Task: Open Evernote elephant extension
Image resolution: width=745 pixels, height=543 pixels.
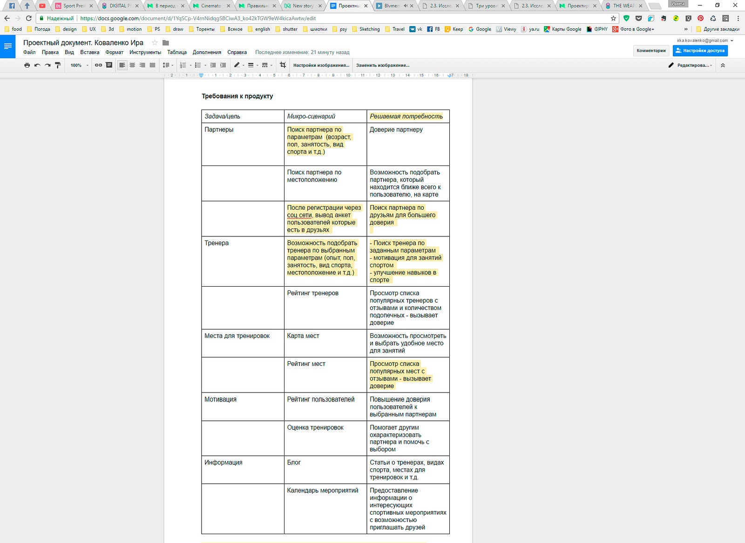Action: pyautogui.click(x=664, y=18)
